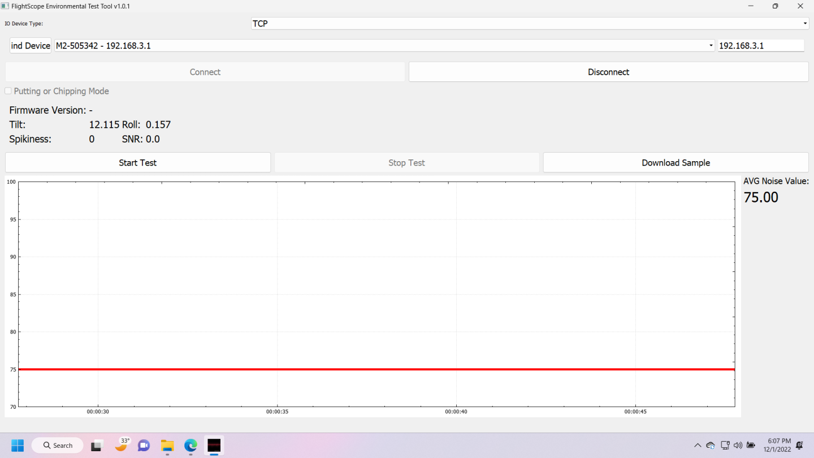Click the SNR value 0.0

153,139
